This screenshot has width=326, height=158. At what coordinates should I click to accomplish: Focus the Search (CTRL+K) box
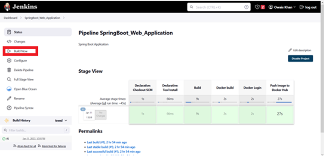[x=219, y=7]
